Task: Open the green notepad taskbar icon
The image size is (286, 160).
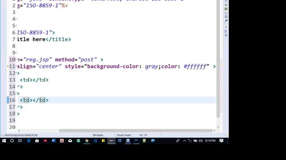Action: coord(144,140)
